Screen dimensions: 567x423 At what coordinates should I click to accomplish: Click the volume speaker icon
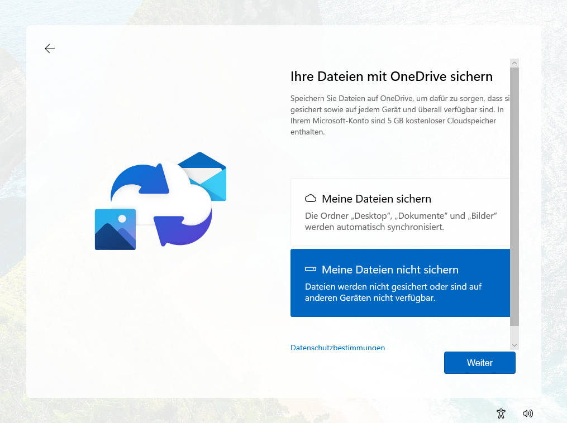point(527,414)
